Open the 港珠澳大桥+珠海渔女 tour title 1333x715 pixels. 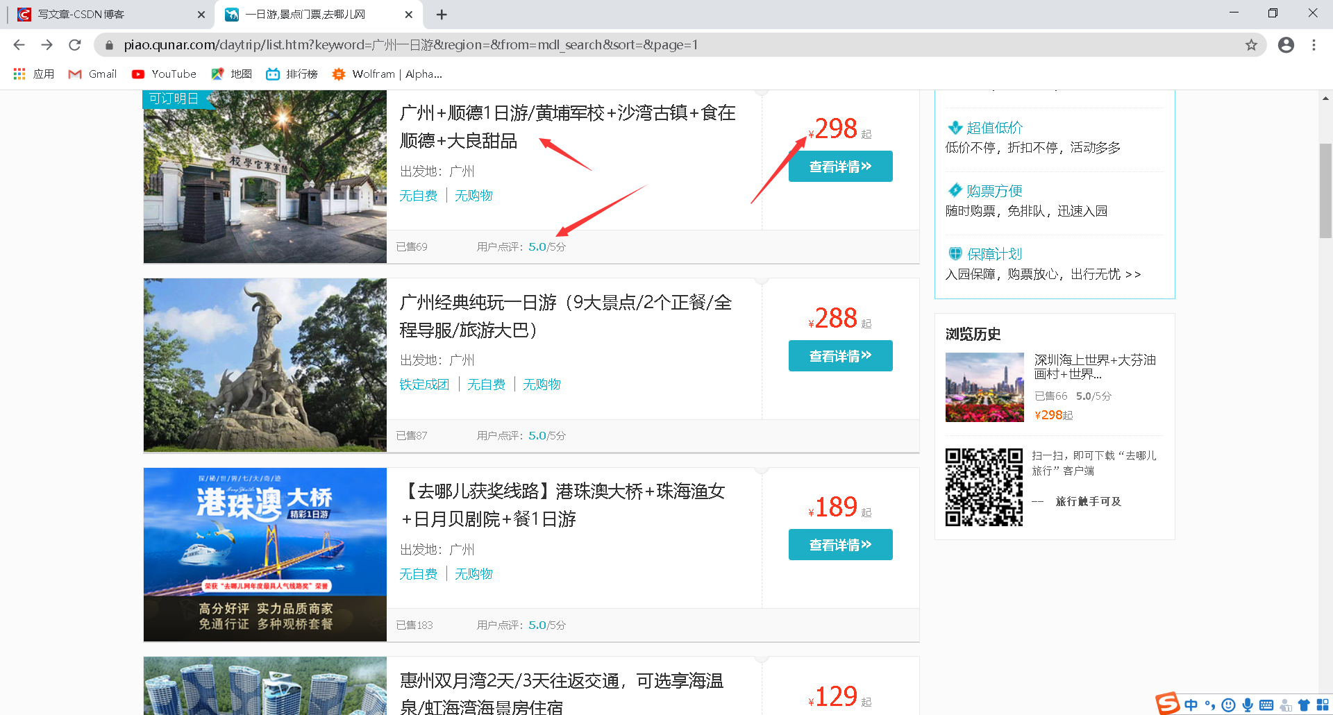[563, 505]
